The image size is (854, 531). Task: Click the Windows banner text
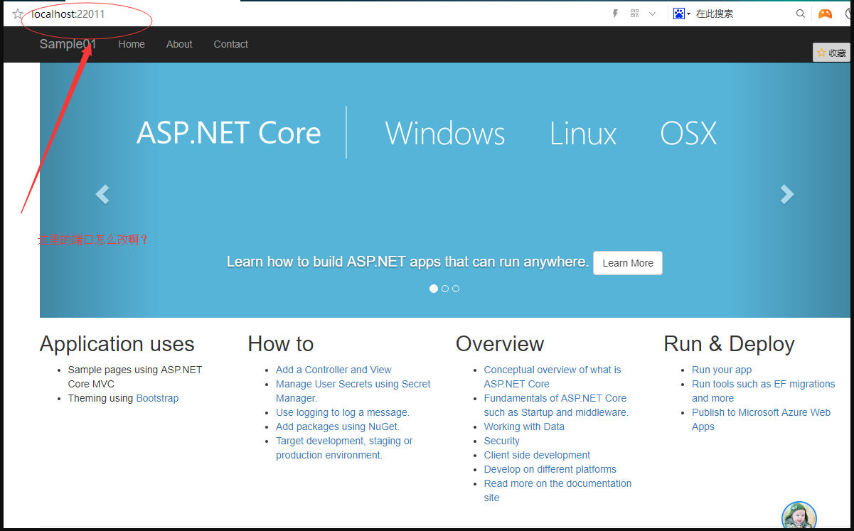[445, 133]
